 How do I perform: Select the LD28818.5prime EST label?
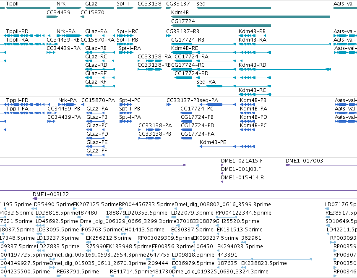tap(57, 213)
